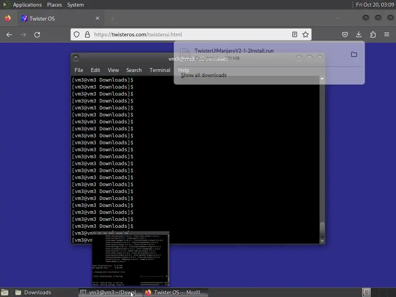The image size is (396, 297).
Task: Focus the URL address field
Action: (191, 34)
